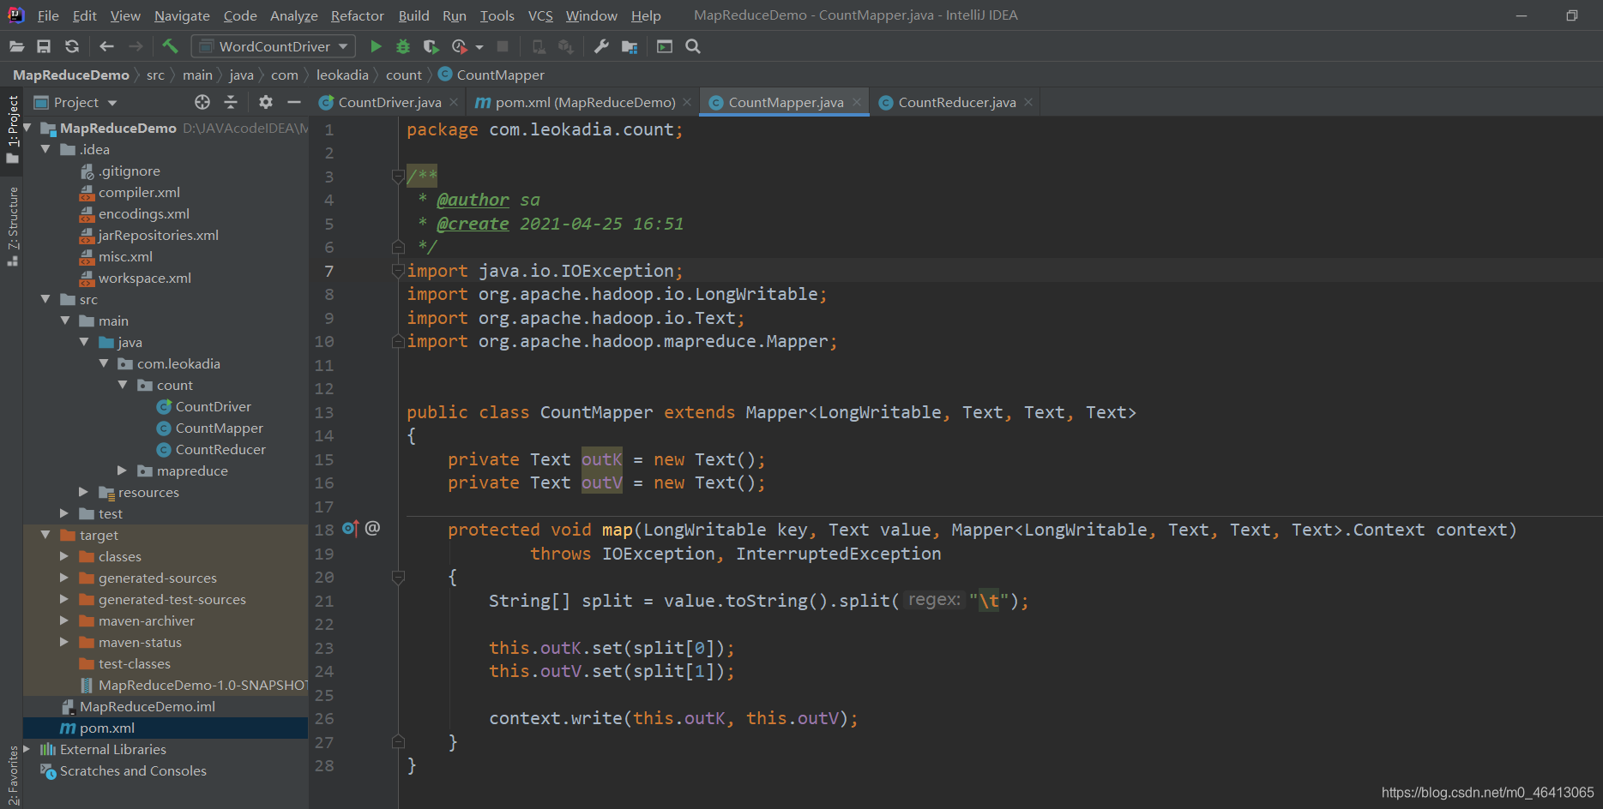The height and width of the screenshot is (809, 1603).
Task: Run with Coverage shield icon
Action: pyautogui.click(x=431, y=46)
